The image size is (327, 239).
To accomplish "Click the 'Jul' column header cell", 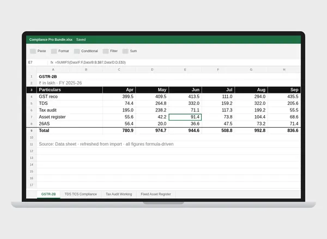I will point(218,90).
